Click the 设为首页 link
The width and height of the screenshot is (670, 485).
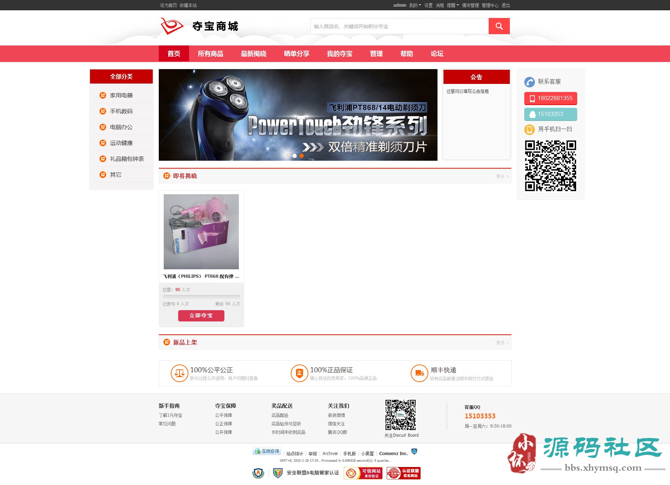(x=168, y=5)
